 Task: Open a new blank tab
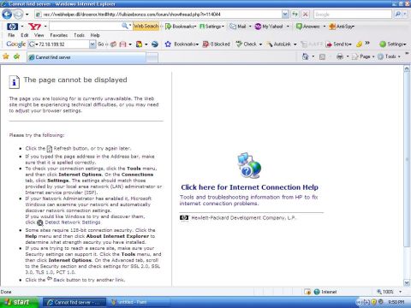click(152, 58)
